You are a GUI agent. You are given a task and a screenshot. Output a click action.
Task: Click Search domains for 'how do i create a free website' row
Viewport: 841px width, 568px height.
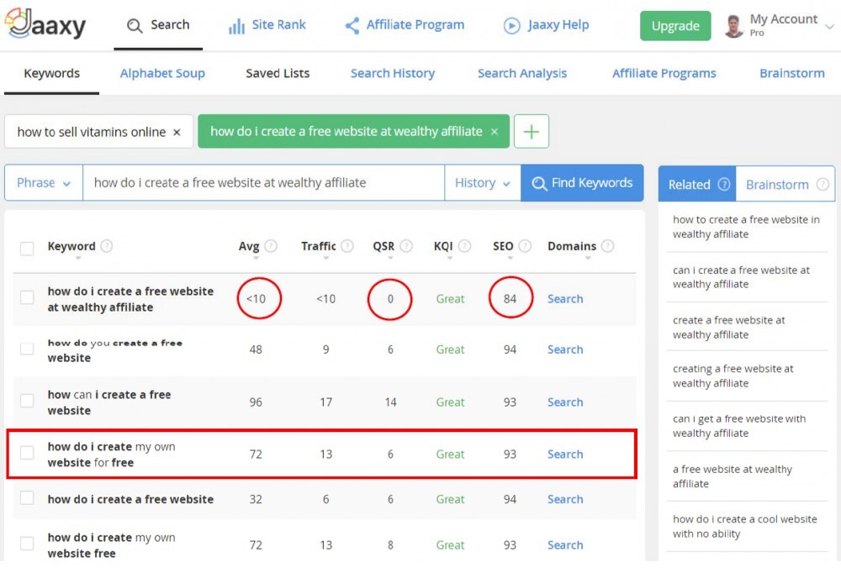tap(565, 499)
